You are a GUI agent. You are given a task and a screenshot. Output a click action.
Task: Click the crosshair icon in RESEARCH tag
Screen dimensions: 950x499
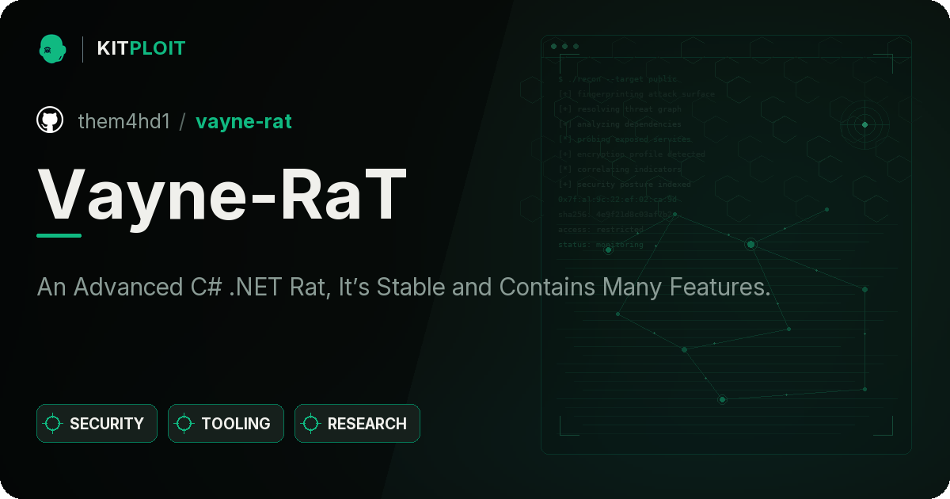click(x=311, y=424)
